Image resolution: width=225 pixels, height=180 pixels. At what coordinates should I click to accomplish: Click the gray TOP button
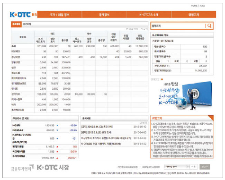[x=205, y=167]
